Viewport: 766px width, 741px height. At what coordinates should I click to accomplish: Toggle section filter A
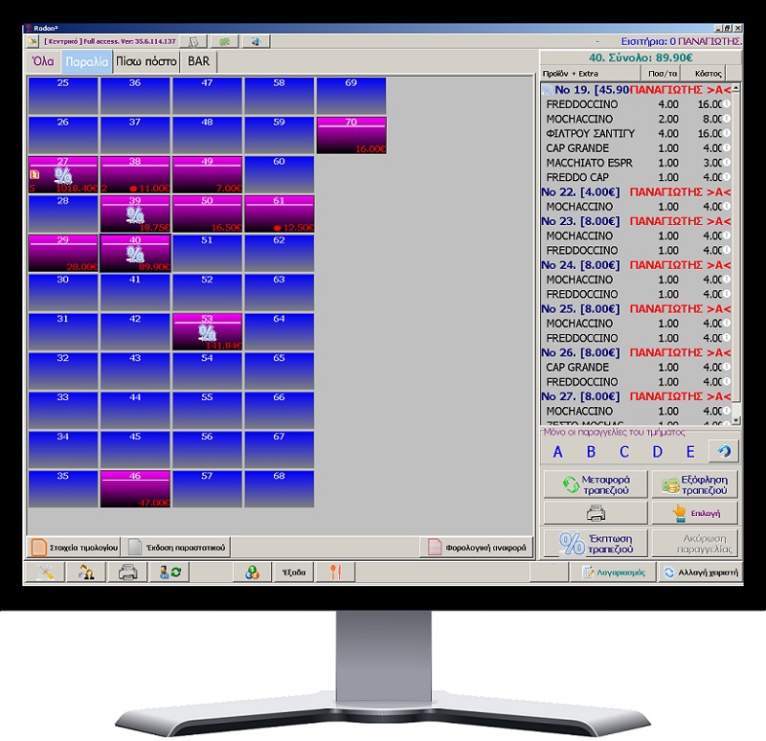click(x=558, y=452)
